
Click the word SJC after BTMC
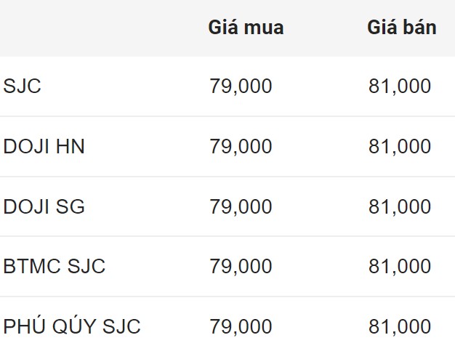pos(86,267)
